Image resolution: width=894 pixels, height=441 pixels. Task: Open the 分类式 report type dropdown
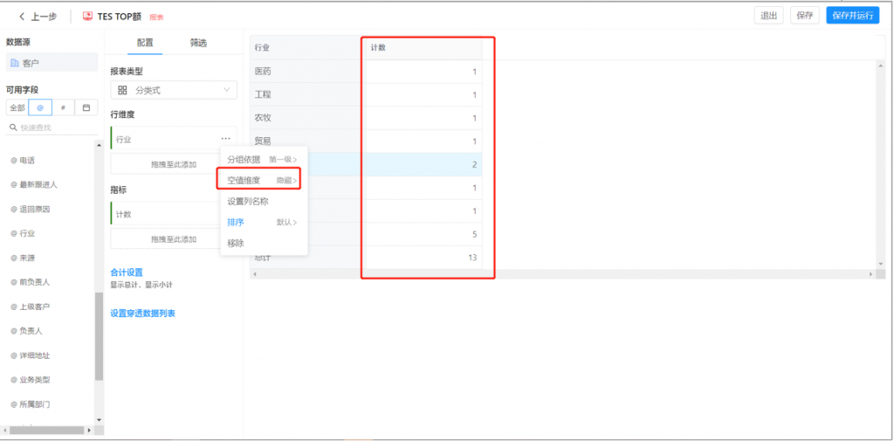point(173,90)
